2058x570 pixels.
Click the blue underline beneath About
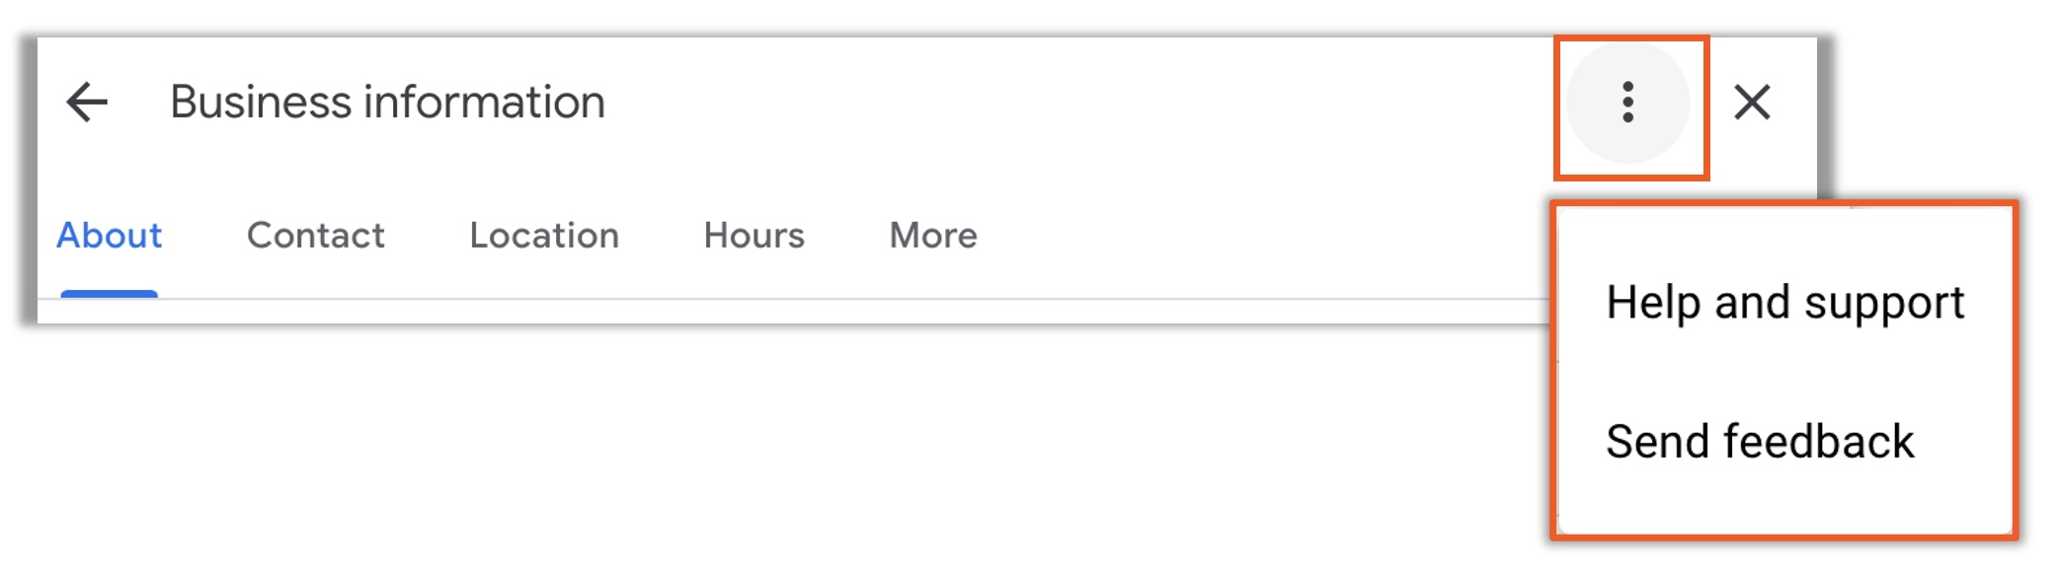point(110,293)
